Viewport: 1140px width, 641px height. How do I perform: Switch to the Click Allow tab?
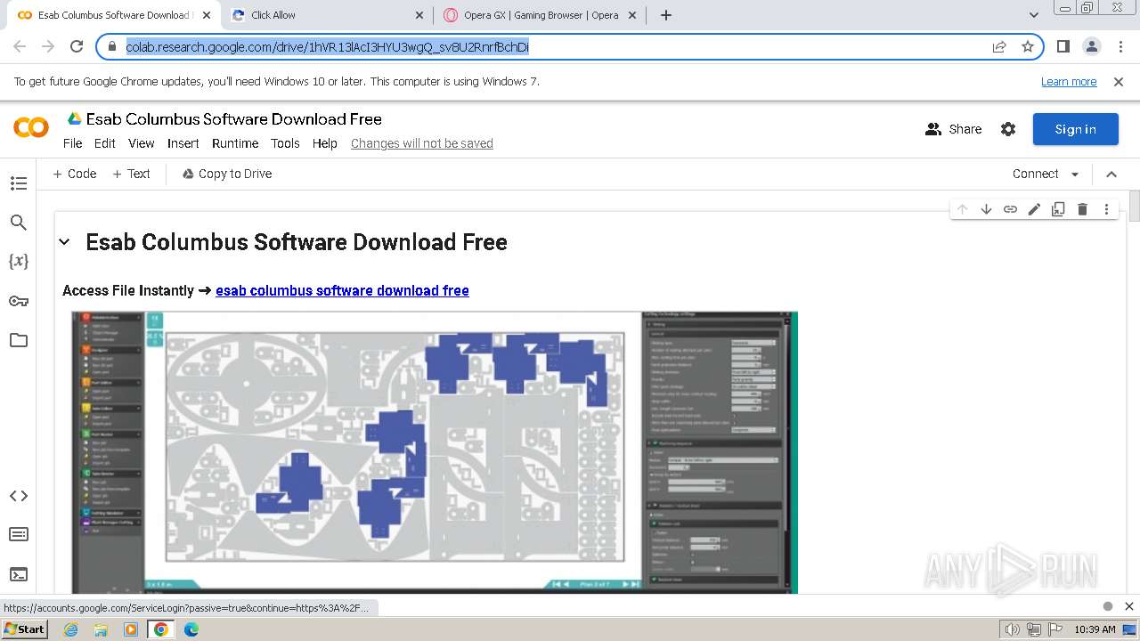click(327, 15)
